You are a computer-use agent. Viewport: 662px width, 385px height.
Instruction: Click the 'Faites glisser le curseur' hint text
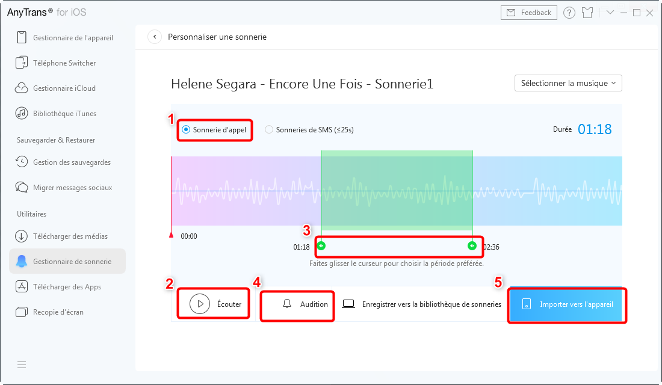click(397, 263)
